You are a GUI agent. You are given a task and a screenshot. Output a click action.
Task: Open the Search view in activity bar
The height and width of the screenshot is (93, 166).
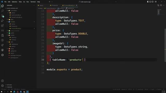(2, 11)
